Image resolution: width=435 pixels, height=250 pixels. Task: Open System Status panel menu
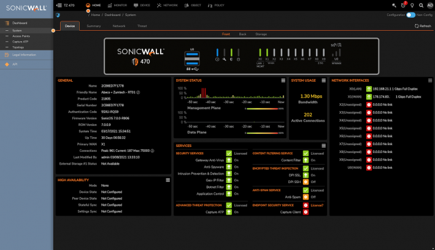coord(283,80)
